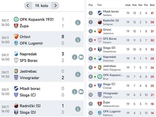Open info for Radnički (S) vs Sloga (D)
156x117 pixels.
click(77, 109)
